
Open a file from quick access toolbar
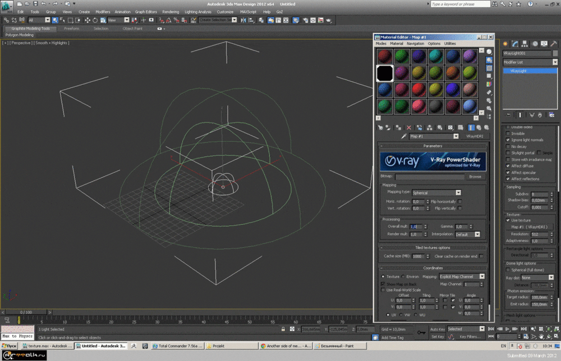(27, 4)
